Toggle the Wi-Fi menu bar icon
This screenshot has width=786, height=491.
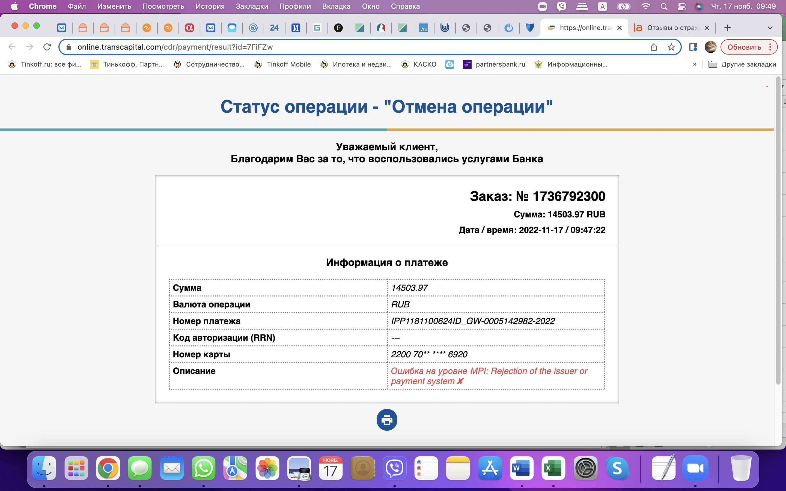pyautogui.click(x=646, y=7)
